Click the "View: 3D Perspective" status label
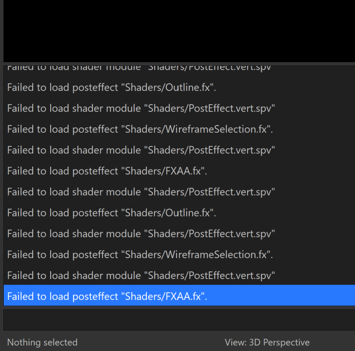Screen dimensions: 355x351 [267, 342]
